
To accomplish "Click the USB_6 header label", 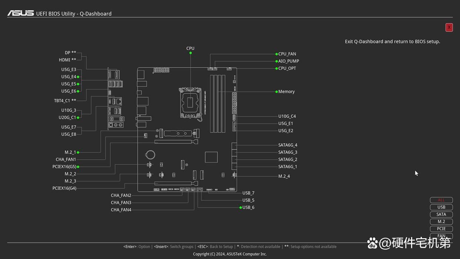I will tap(248, 207).
